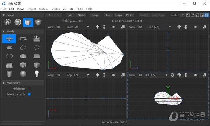Viewport: 210px width, 126px height.
Task: Click the Scale value field
Action: pyautogui.click(x=182, y=15)
